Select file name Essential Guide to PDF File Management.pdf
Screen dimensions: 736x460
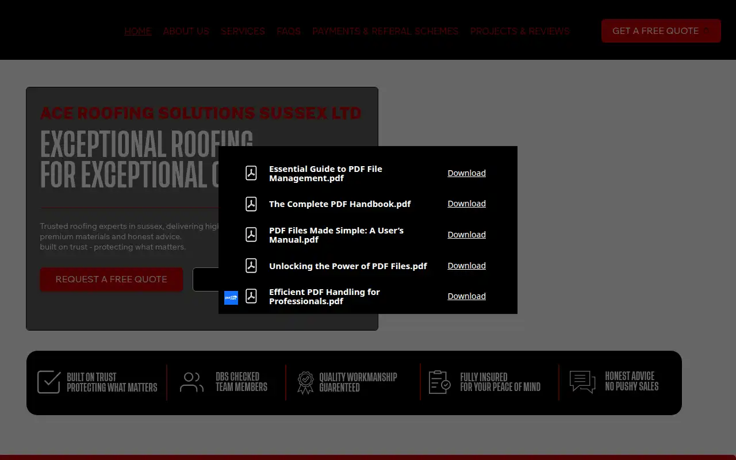(x=326, y=174)
